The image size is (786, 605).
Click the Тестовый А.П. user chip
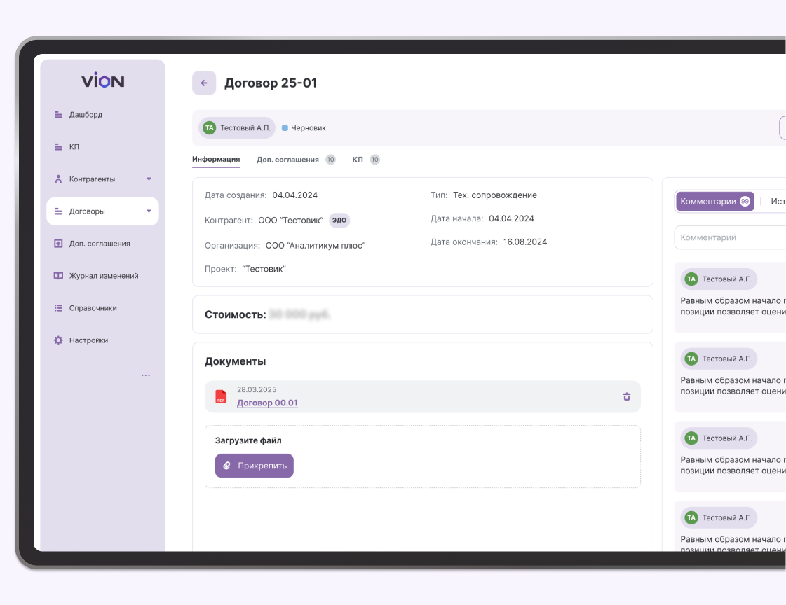click(x=236, y=128)
